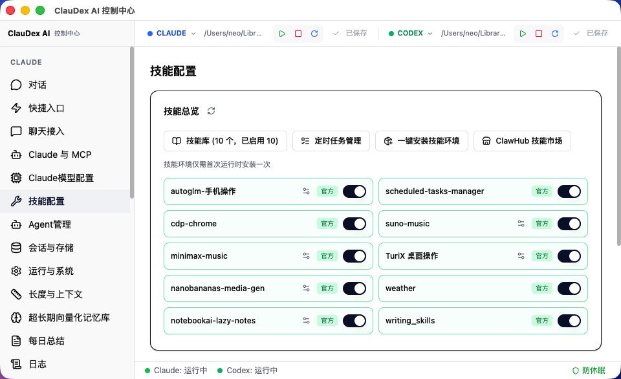Image resolution: width=621 pixels, height=379 pixels.
Task: Click the 聊天接入 message icon
Action: (16, 131)
